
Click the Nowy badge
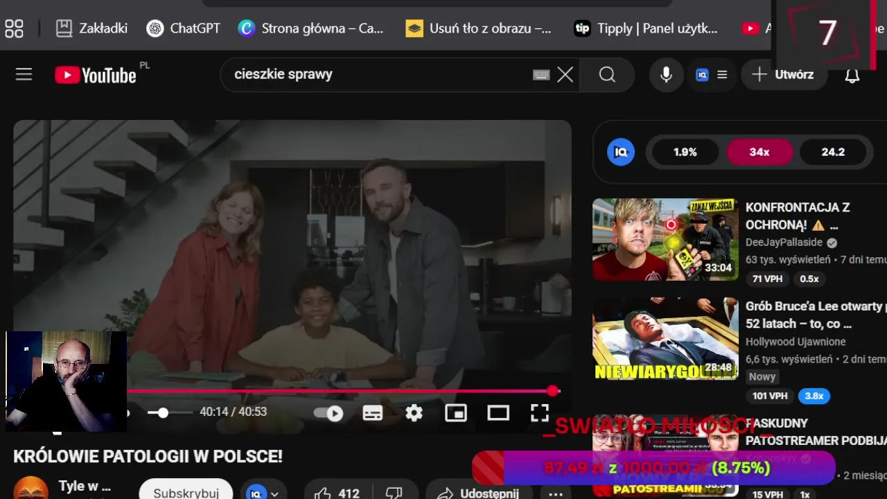[762, 377]
